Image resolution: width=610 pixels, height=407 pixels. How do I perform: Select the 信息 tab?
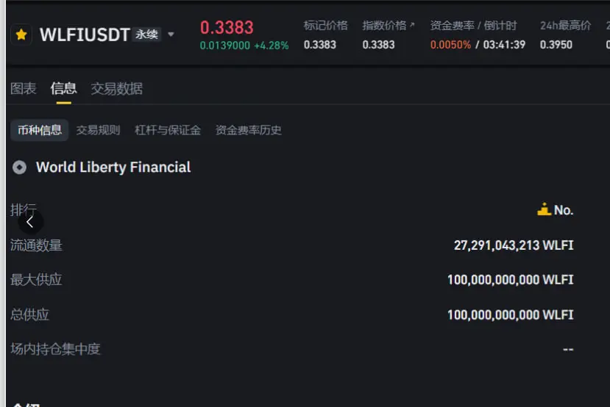point(63,89)
